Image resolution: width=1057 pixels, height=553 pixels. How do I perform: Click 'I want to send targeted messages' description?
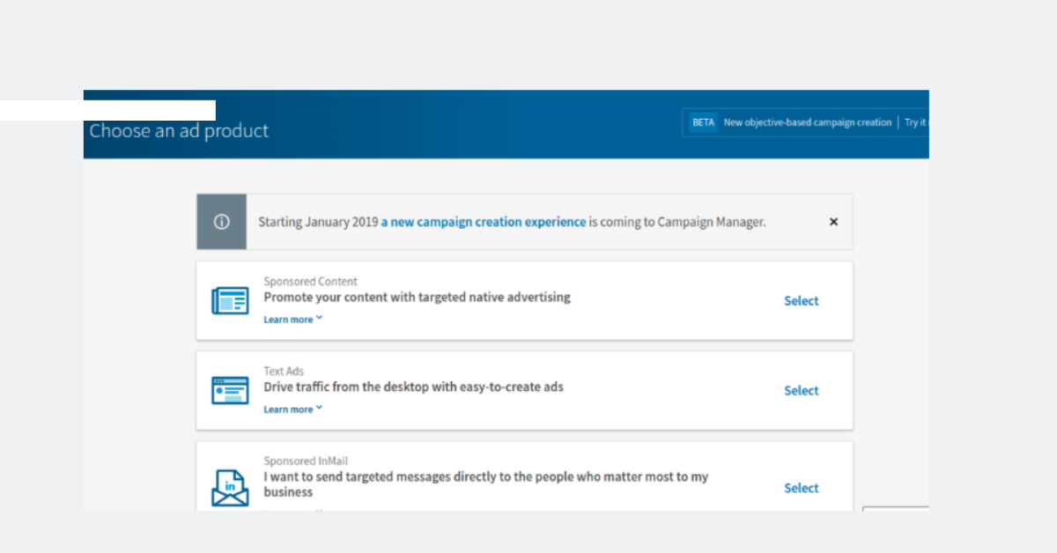click(x=486, y=484)
